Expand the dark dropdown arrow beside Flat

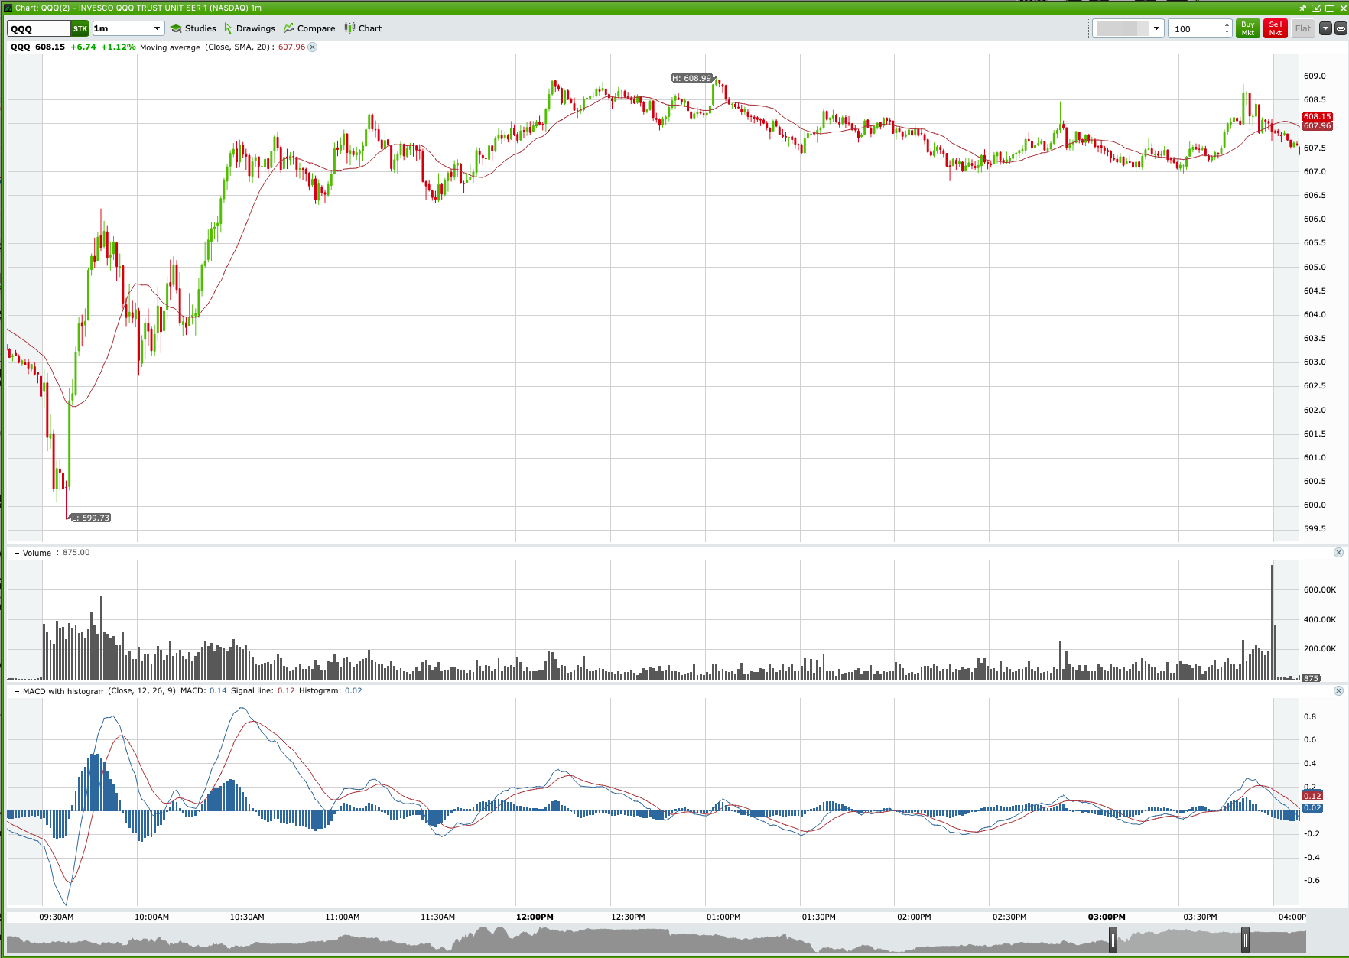(x=1326, y=28)
